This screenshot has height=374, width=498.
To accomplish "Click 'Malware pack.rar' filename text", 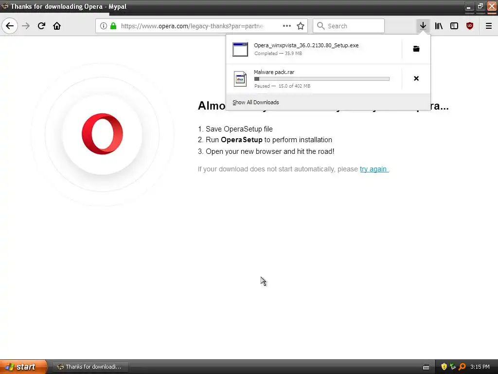I will (274, 72).
